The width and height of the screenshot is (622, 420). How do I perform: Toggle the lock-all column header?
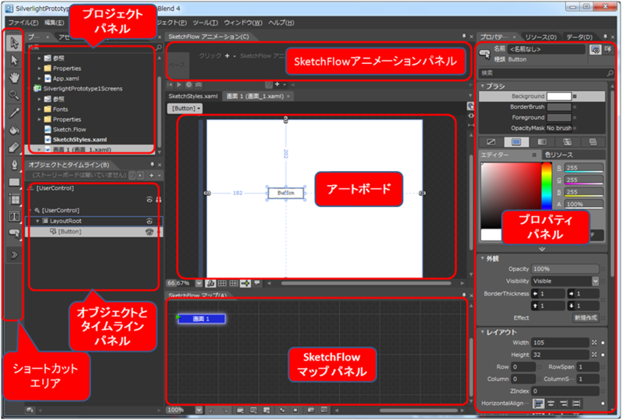point(159,200)
